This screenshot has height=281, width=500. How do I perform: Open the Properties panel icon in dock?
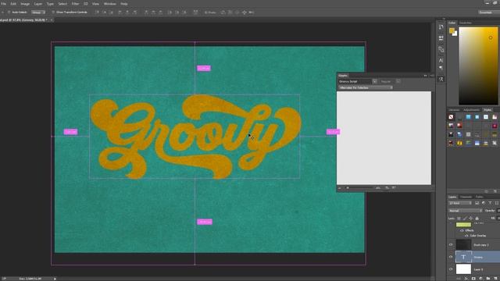tap(441, 38)
